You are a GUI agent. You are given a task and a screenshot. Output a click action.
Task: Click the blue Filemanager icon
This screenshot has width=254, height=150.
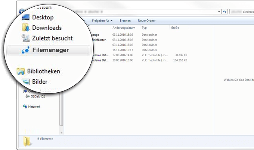click(x=26, y=50)
